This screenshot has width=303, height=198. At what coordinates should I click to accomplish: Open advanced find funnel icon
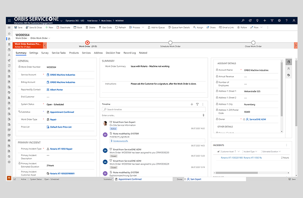coord(272,20)
